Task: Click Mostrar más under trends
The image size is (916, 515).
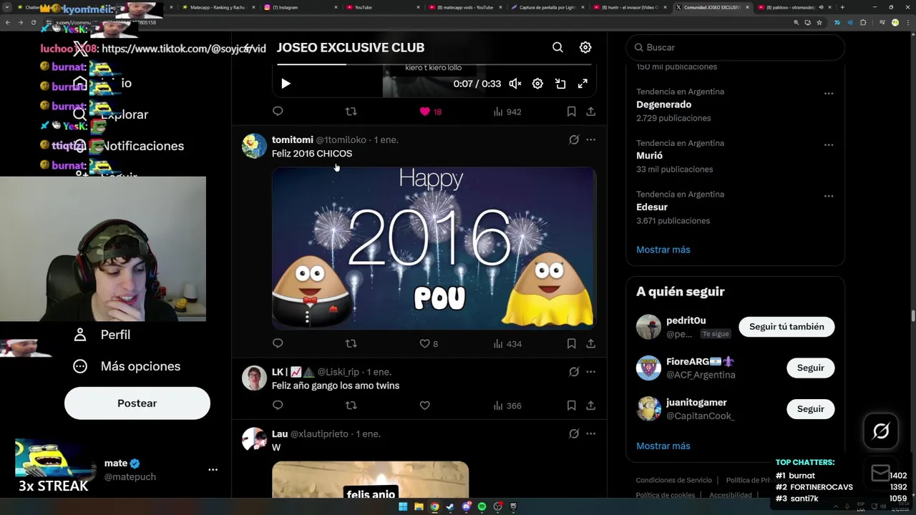Action: [x=663, y=250]
